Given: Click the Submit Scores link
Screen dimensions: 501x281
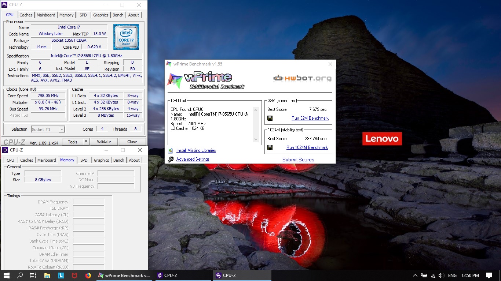Looking at the screenshot, I should click(298, 160).
